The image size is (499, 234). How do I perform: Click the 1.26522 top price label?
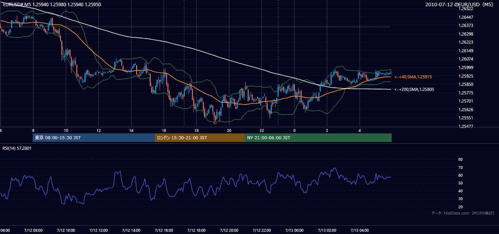pyautogui.click(x=466, y=9)
